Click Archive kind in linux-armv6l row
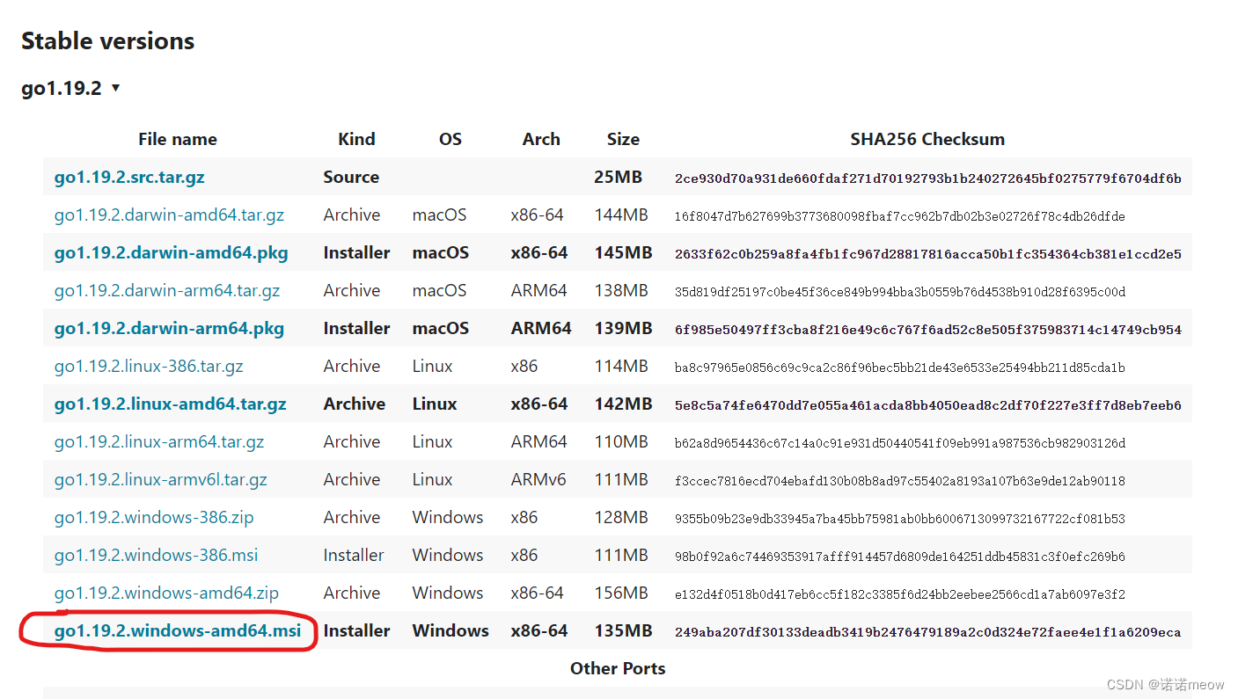Screen dimensions: 1238x699 352,479
